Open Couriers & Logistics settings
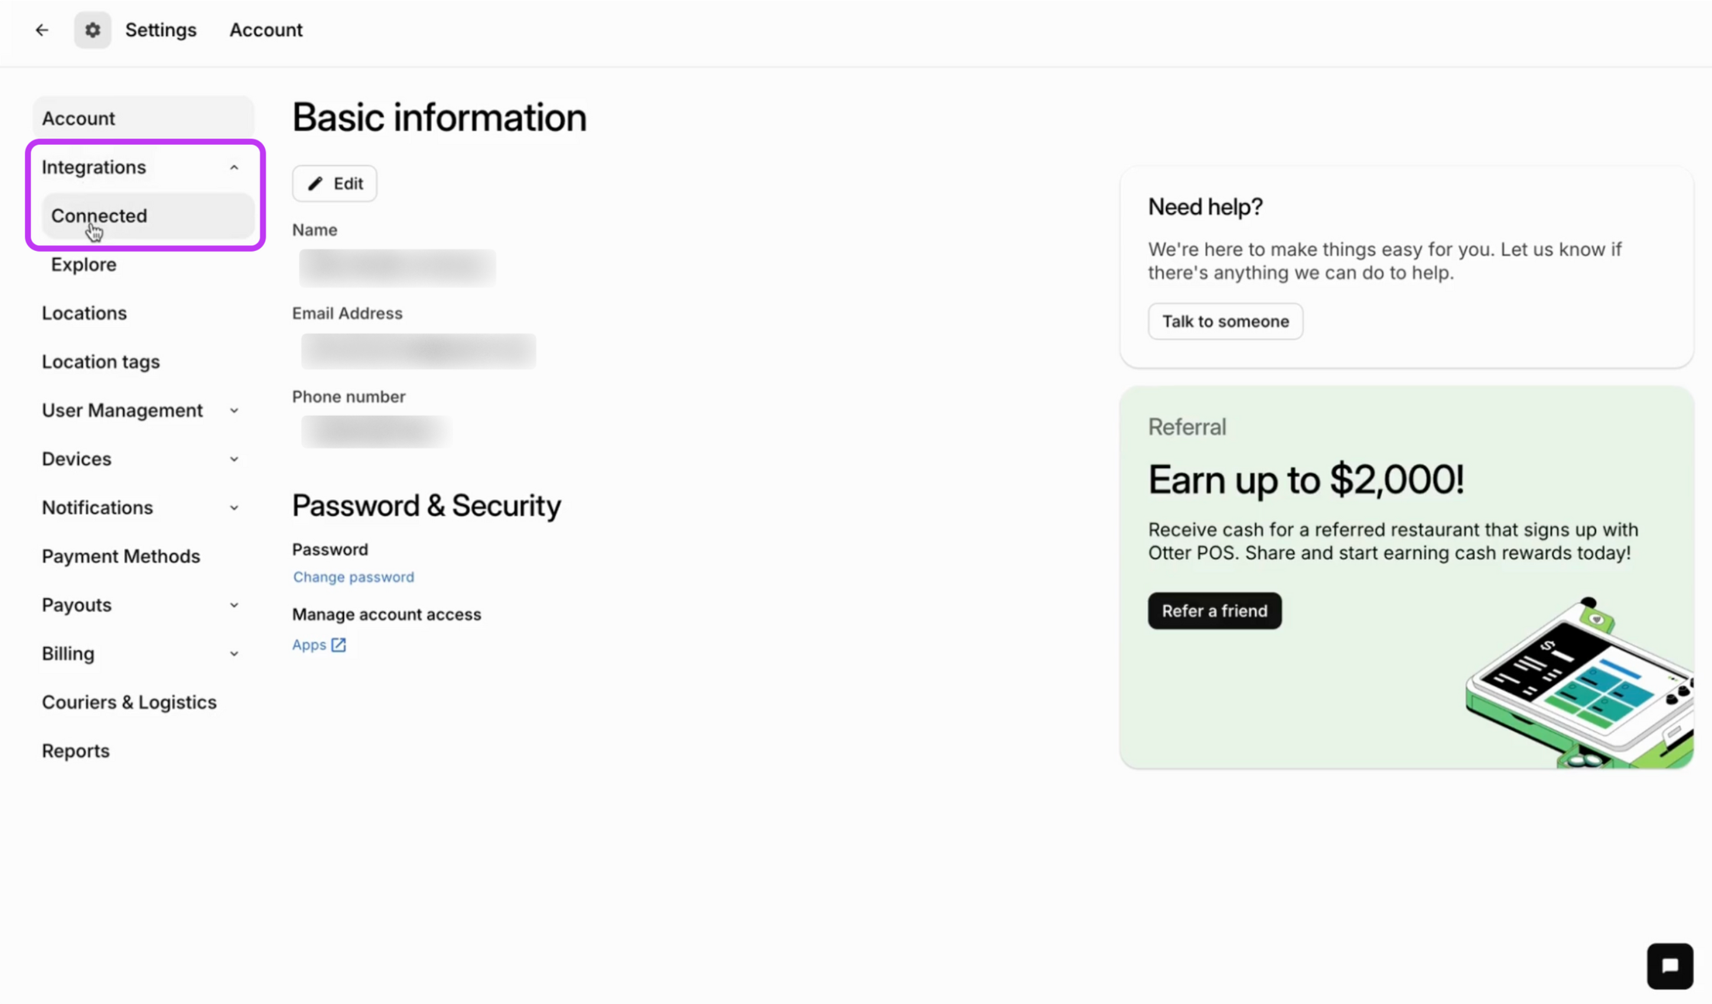Screen dimensions: 1712x1004 pyautogui.click(x=129, y=702)
